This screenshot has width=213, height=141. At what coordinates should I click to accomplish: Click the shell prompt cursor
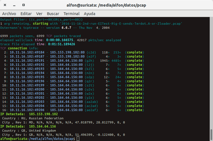click(78, 139)
